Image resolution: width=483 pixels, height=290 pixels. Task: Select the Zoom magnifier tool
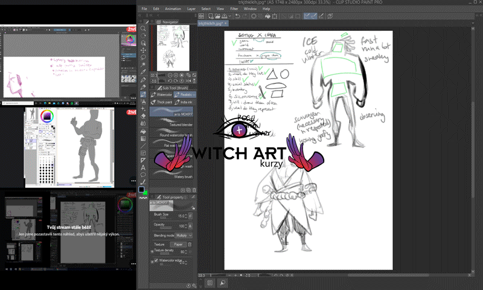144,28
